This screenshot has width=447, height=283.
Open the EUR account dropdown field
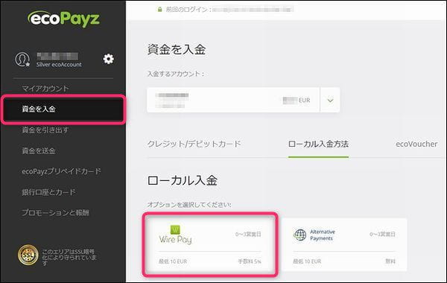coord(243,100)
